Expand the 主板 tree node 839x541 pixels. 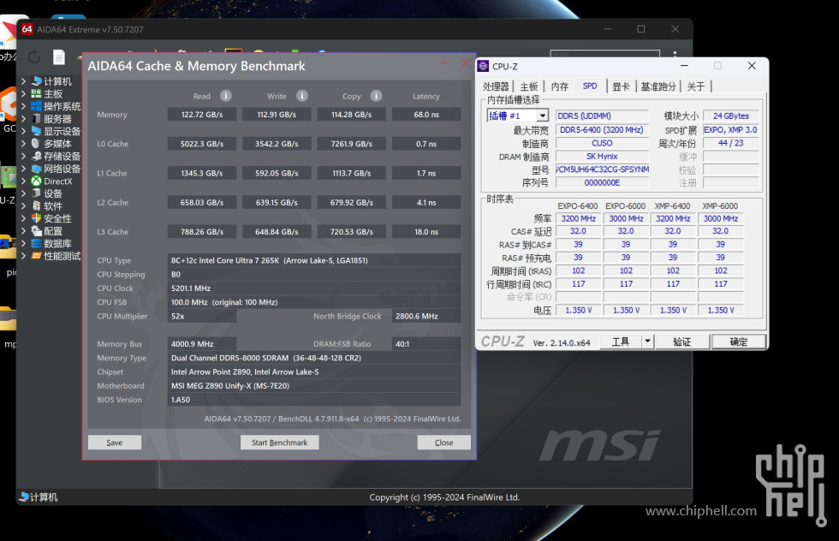click(24, 94)
